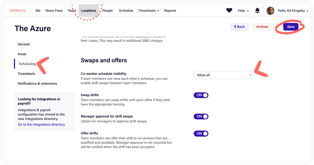314x165 pixels.
Task: Go to the integrations directory link
Action: (41, 125)
